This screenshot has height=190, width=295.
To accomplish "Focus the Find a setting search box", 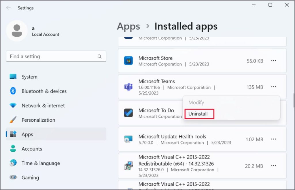I will (56, 56).
